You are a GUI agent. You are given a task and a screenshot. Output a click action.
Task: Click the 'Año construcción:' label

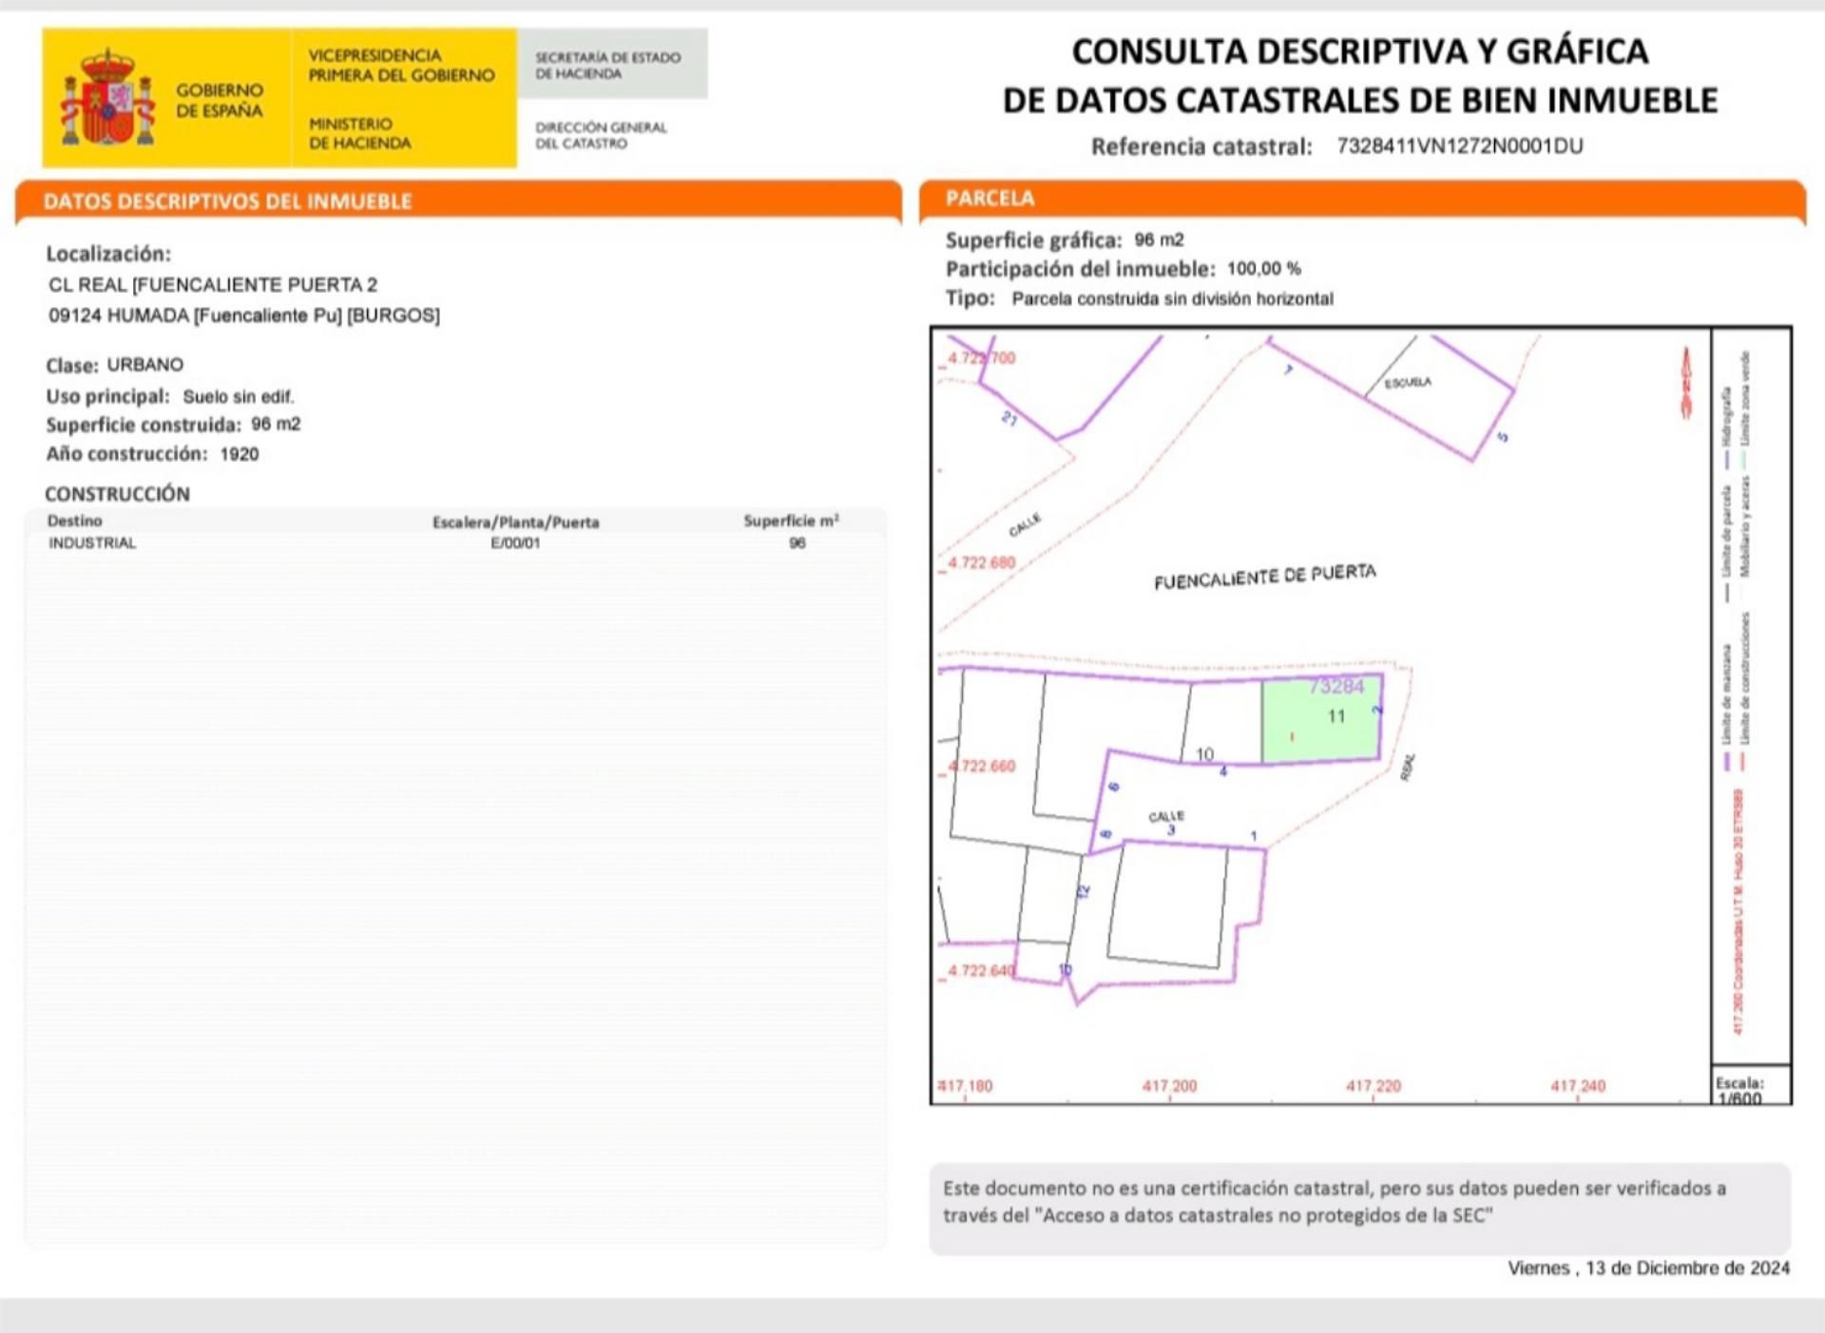tap(126, 454)
